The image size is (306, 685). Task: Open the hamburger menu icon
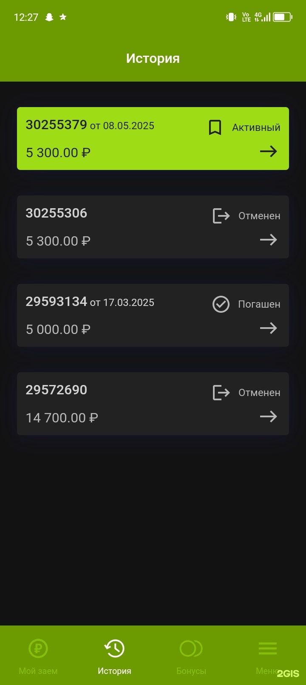click(x=268, y=648)
